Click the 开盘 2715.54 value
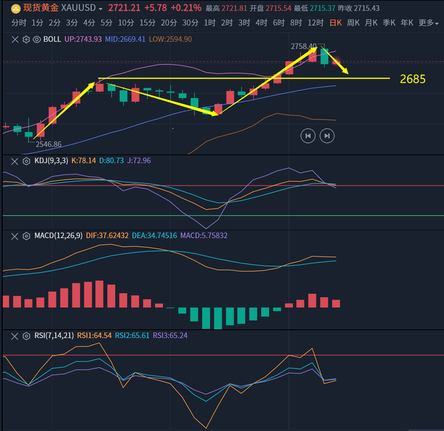This screenshot has width=444, height=431. coord(270,8)
